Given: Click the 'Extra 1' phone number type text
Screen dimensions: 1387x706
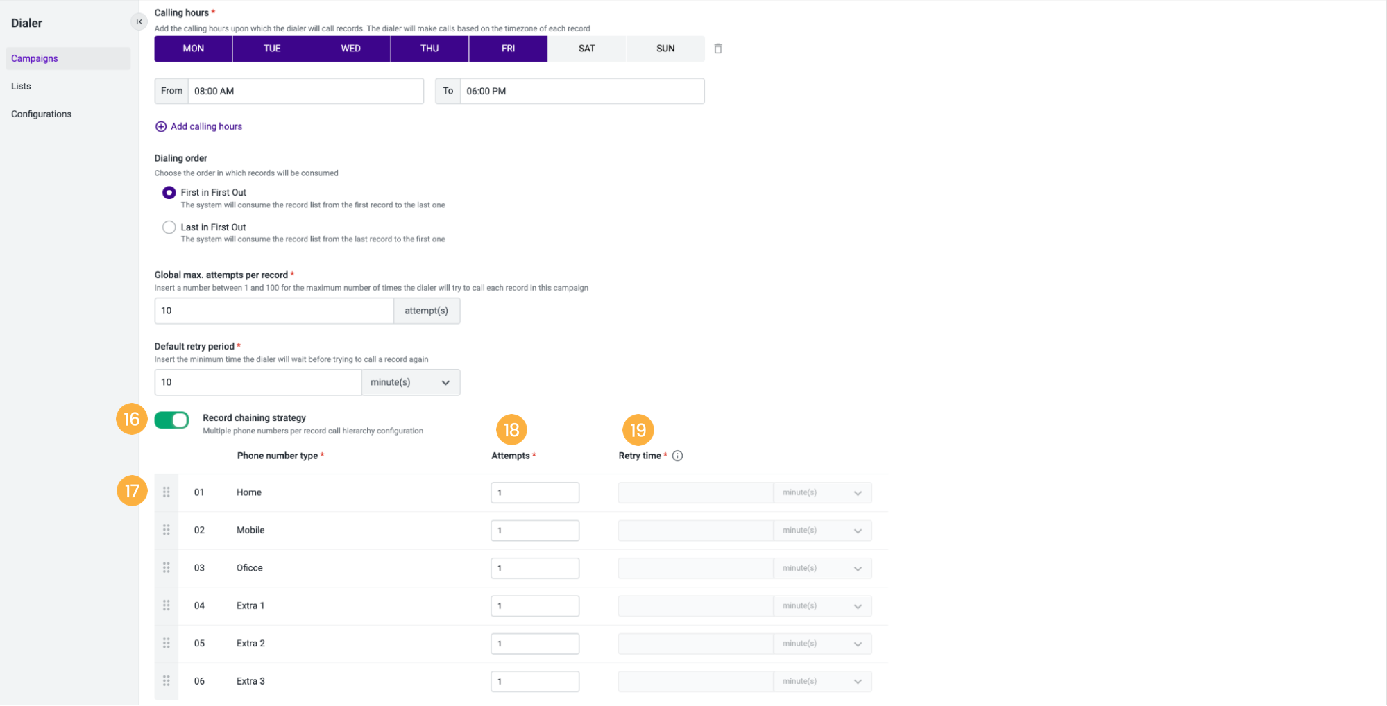Looking at the screenshot, I should click(250, 605).
